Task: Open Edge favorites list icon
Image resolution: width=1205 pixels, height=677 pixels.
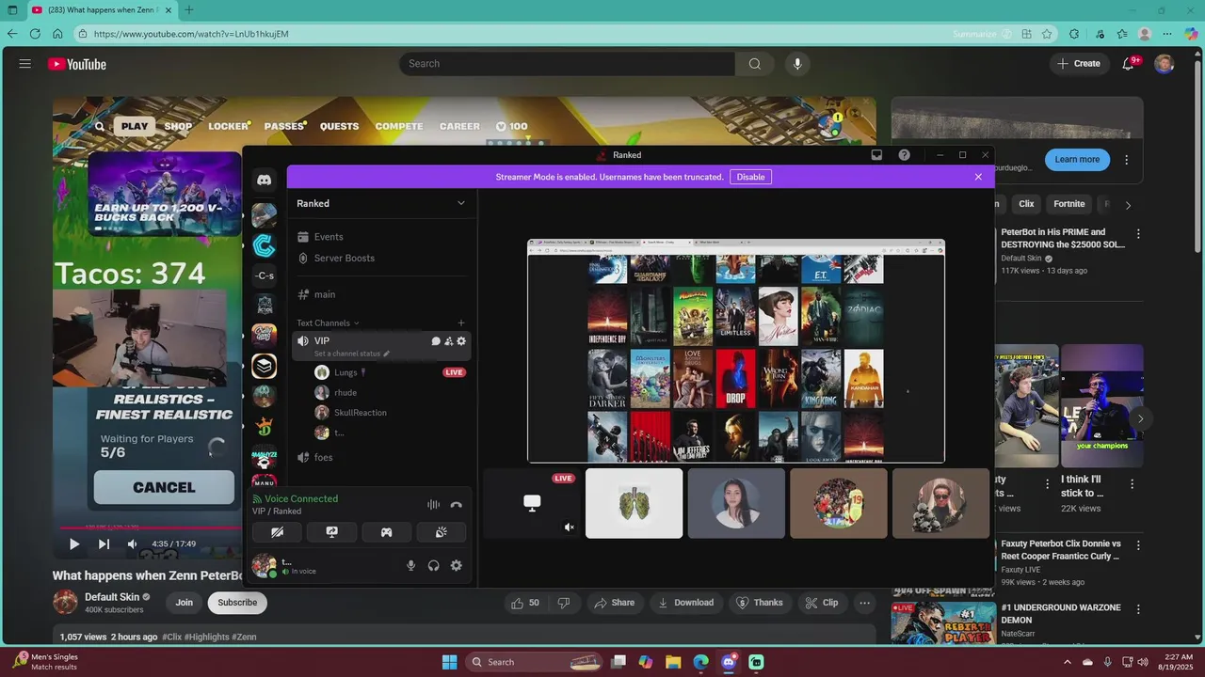Action: 1121,34
